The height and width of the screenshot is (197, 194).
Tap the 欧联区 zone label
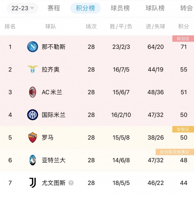coord(183,129)
